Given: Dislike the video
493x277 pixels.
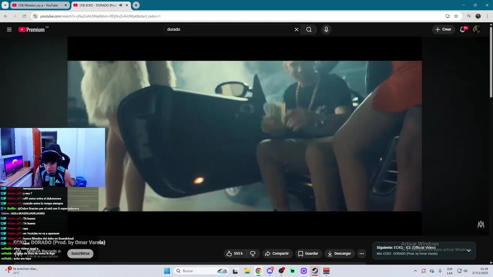Looking at the screenshot, I should (x=253, y=254).
